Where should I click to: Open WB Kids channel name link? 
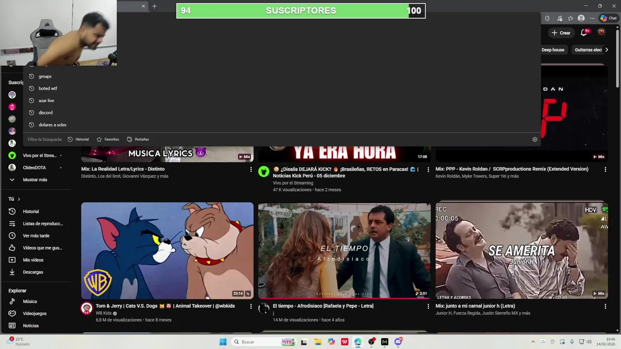tap(103, 313)
